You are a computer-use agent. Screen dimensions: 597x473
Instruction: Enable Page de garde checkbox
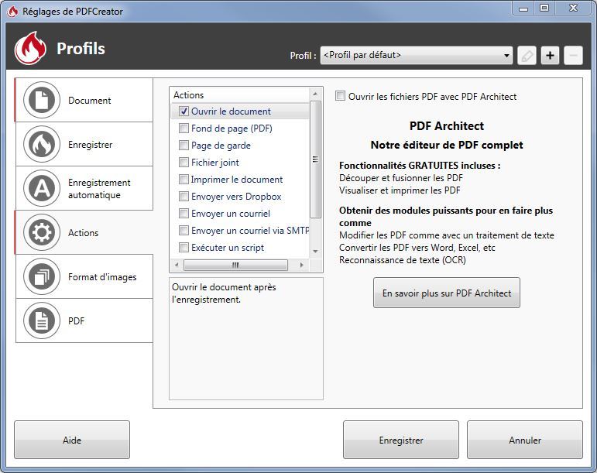tap(184, 145)
